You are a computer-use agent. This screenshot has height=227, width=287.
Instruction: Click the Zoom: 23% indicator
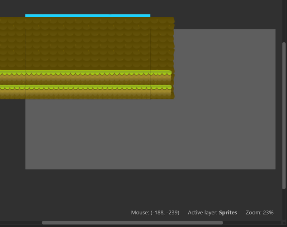(x=259, y=213)
